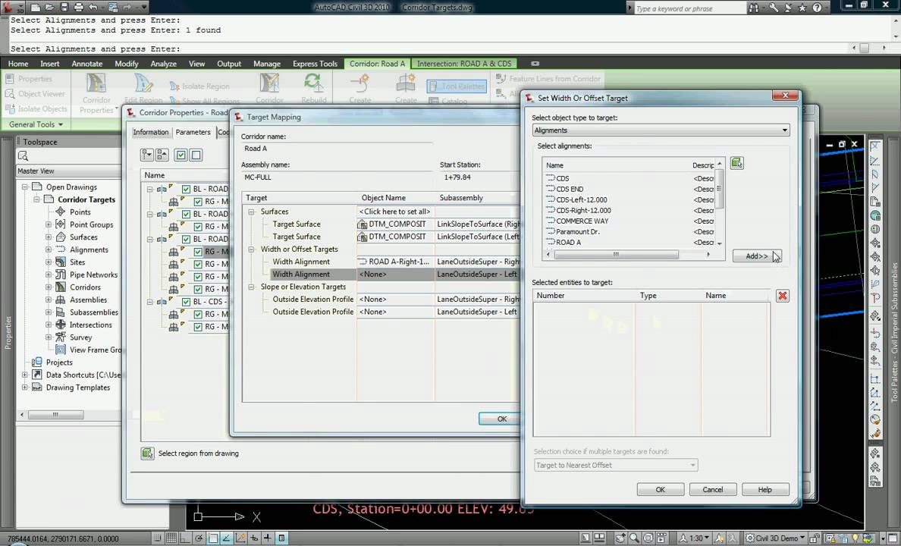This screenshot has width=901, height=546.
Task: Open the Annotate ribbon tab
Action: pos(86,64)
